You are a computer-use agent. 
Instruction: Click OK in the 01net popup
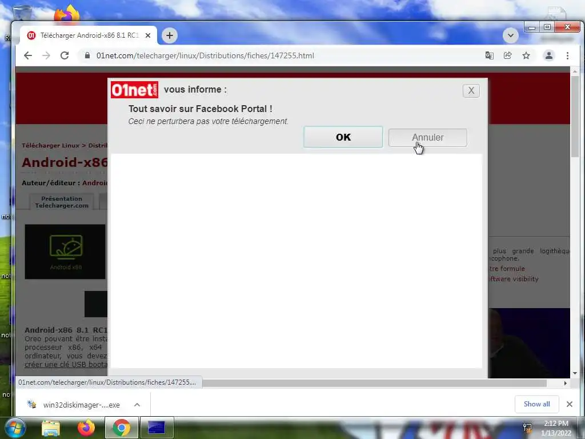click(x=343, y=137)
